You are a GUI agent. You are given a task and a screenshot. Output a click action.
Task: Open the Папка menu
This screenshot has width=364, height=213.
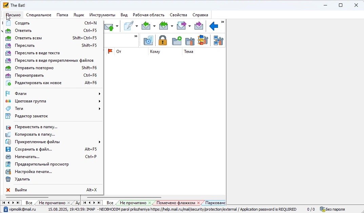[x=62, y=15]
